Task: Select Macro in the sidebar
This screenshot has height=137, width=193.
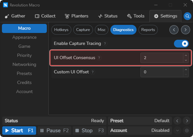Action: click(25, 28)
